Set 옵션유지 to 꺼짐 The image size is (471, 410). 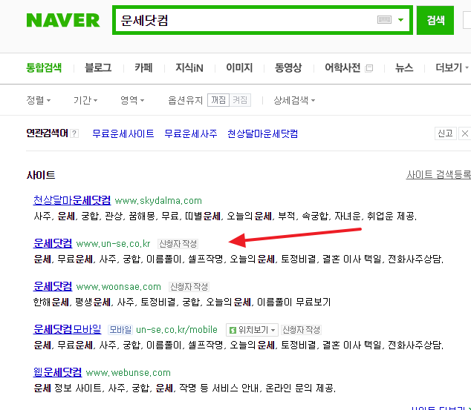[218, 100]
